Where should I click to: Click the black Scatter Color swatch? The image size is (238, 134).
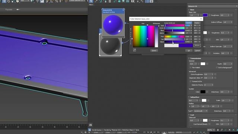point(203,92)
